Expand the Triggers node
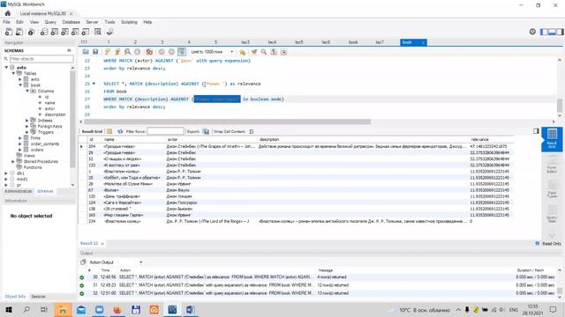The image size is (565, 317). pyautogui.click(x=27, y=132)
